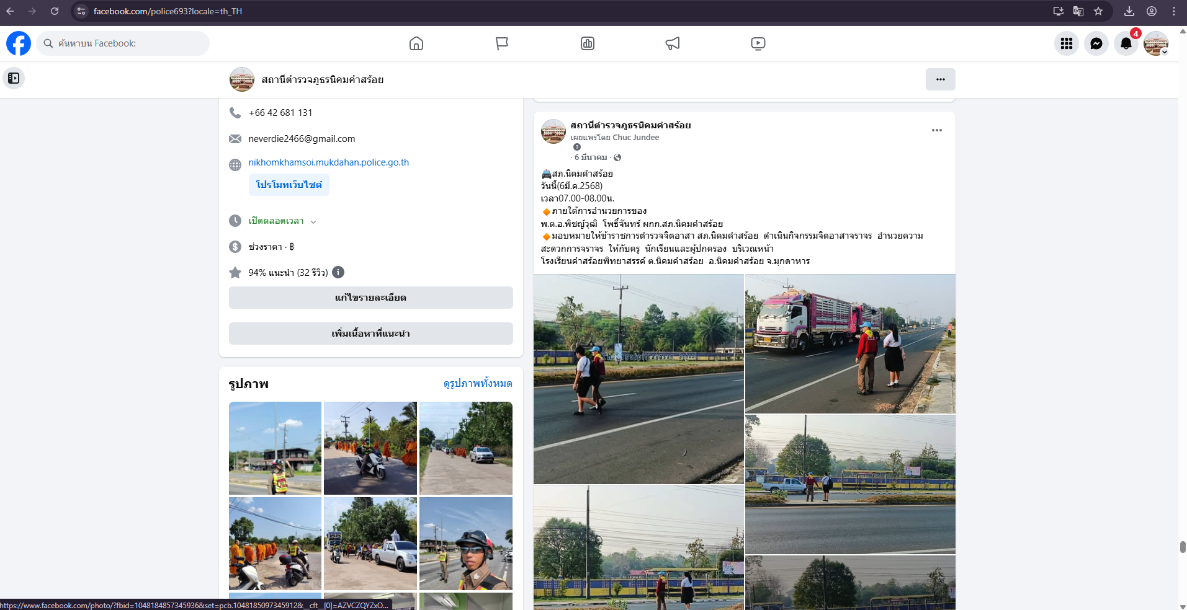Expand the opening hours dropdown

(313, 221)
